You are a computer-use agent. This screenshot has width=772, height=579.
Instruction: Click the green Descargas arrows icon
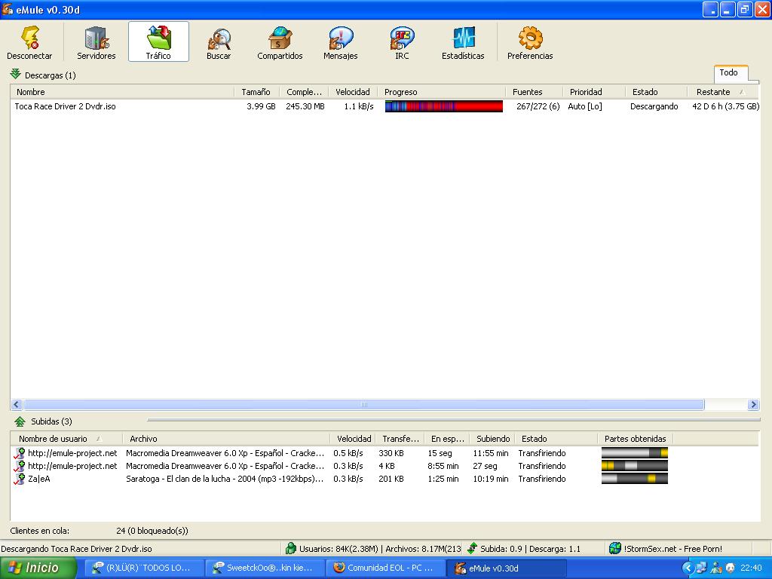[16, 75]
